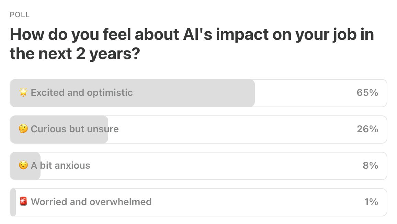Select the emoji next to 'Curious but unsure'
This screenshot has height=224, width=397.
coord(23,129)
